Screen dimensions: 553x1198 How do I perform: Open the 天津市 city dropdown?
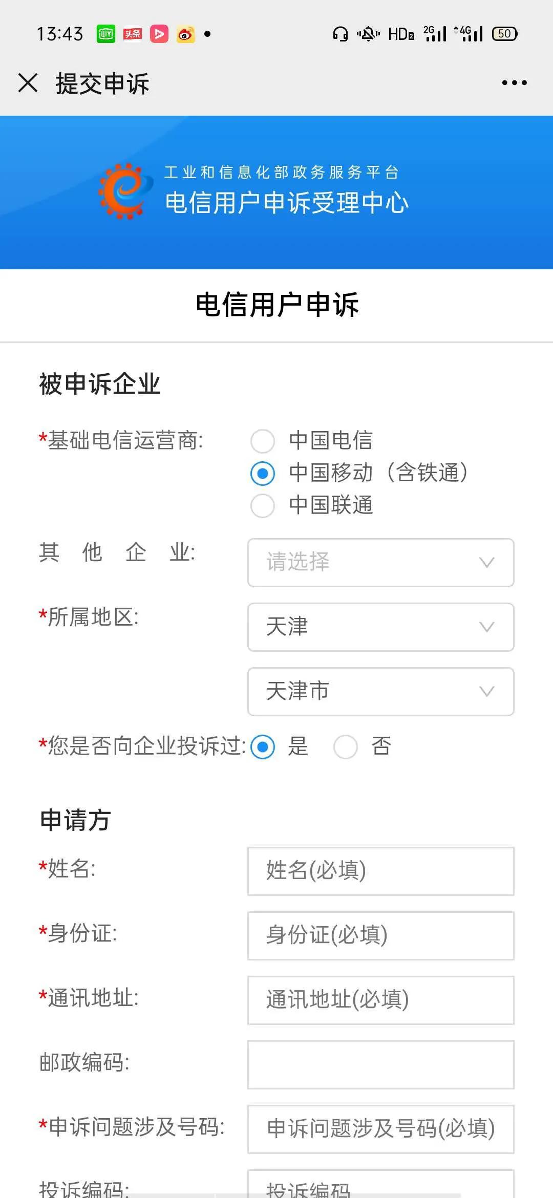point(381,691)
